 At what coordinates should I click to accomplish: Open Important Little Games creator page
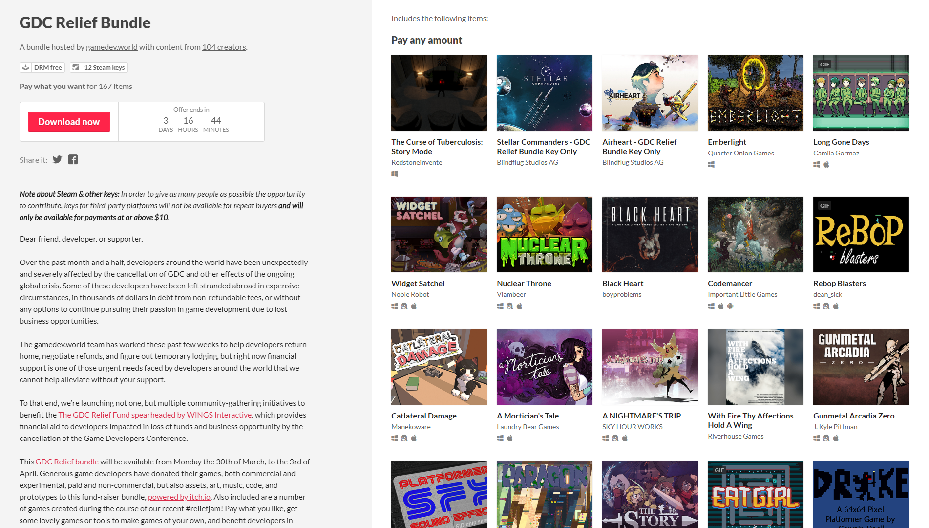742,294
